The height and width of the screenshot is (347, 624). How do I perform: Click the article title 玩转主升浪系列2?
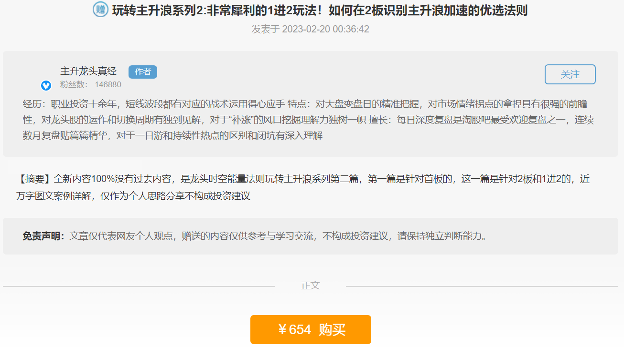(319, 10)
